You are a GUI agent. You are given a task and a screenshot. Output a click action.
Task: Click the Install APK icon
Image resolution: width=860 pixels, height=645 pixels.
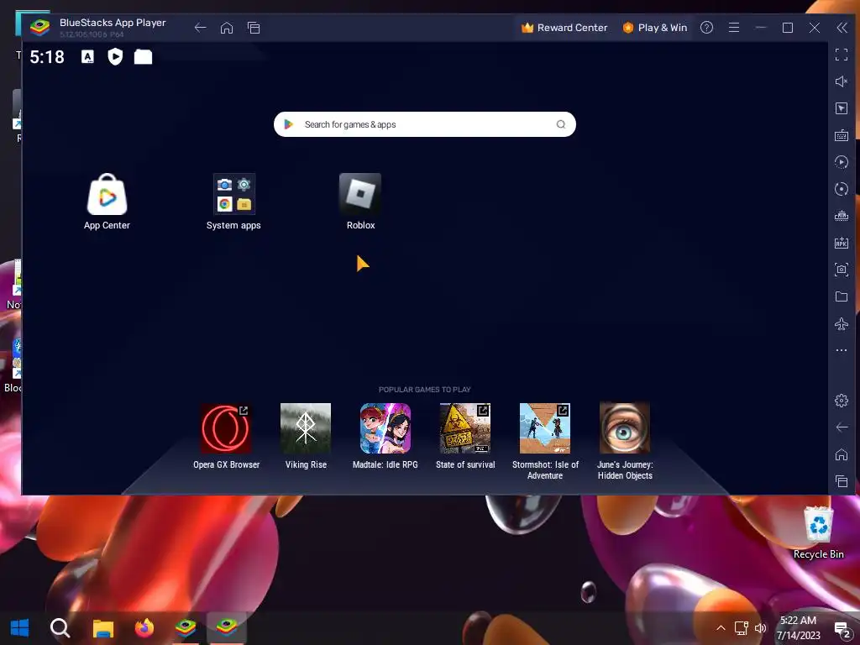click(842, 243)
